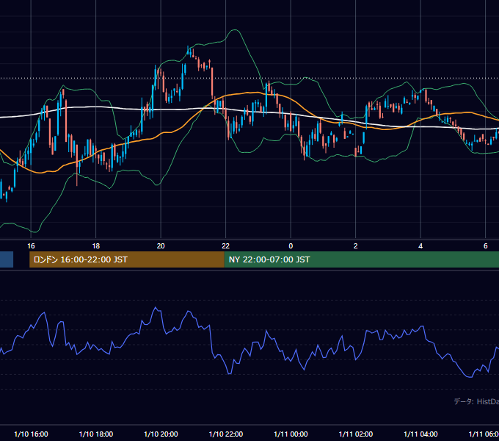Click the 1/10 22:00 time label
This screenshot has width=499, height=441.
[x=226, y=434]
